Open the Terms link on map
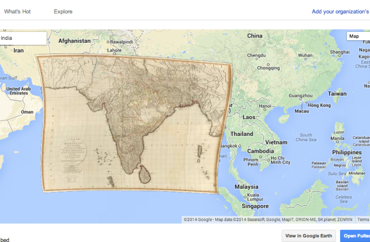 363,220
